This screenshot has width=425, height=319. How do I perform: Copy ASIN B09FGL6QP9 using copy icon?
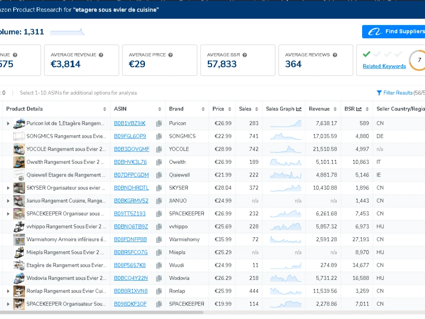(x=159, y=137)
